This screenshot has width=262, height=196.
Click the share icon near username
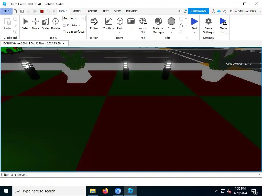[x=224, y=11]
